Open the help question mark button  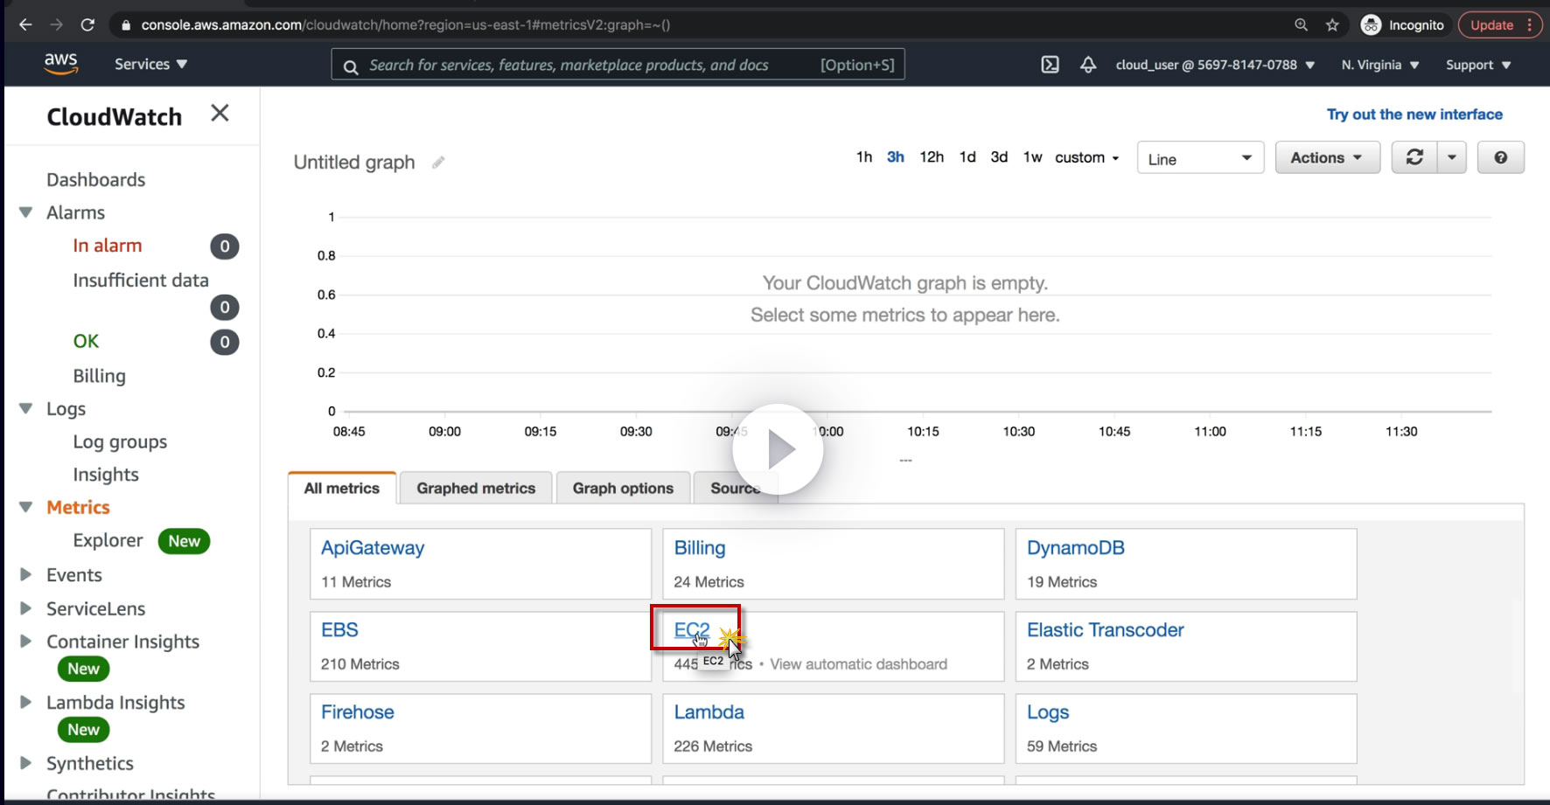coord(1501,157)
